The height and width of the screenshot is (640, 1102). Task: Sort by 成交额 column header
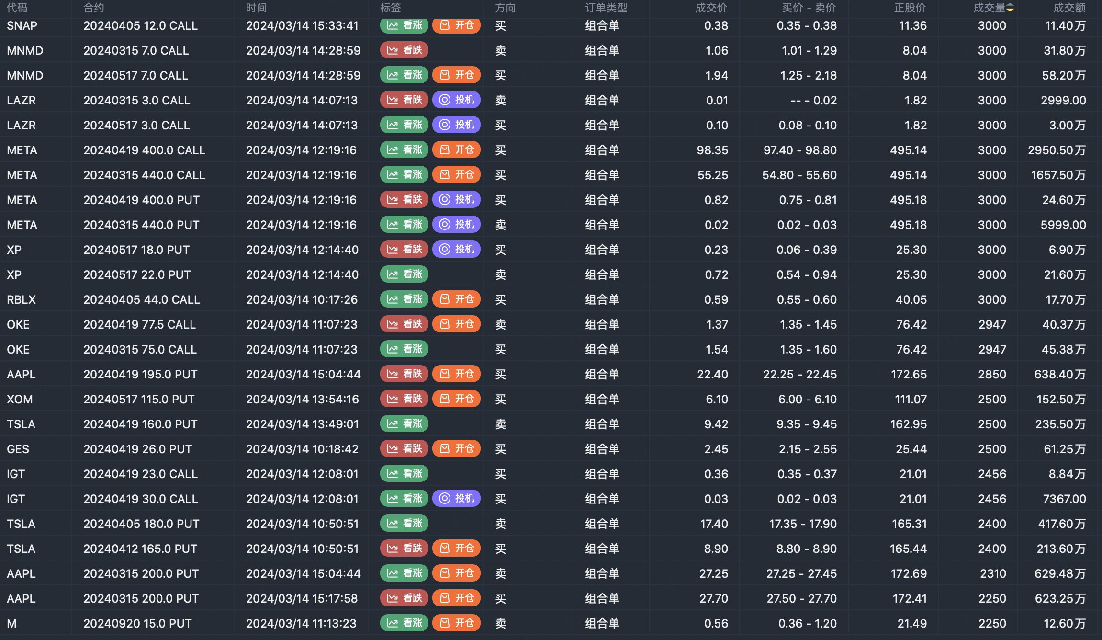tap(1069, 8)
